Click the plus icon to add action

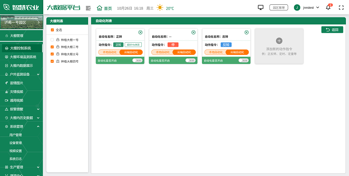point(279,41)
